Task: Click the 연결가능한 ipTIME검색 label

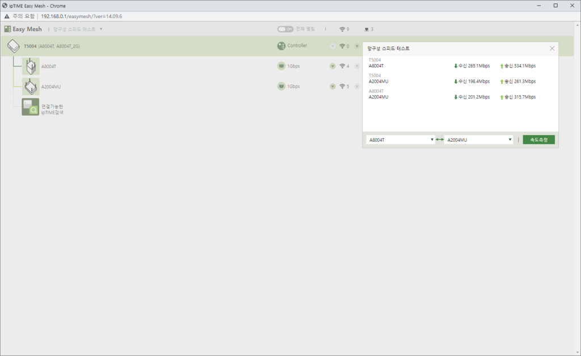Action: (52, 109)
